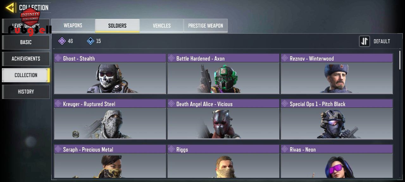Select the Battle Hardened - Axon soldier card
Viewport: 405px width, 182px height.
[x=223, y=74]
